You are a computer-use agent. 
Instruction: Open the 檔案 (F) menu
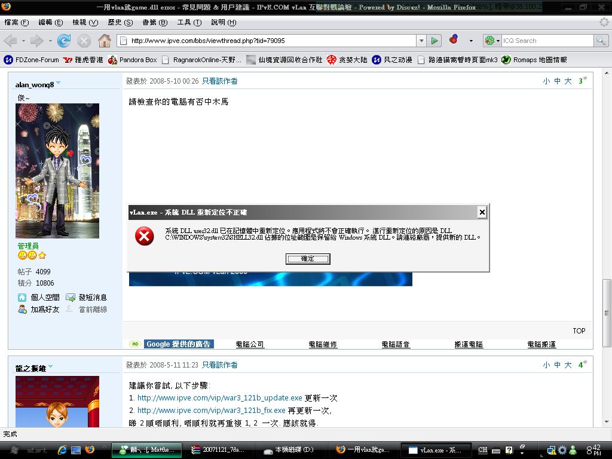(x=17, y=22)
